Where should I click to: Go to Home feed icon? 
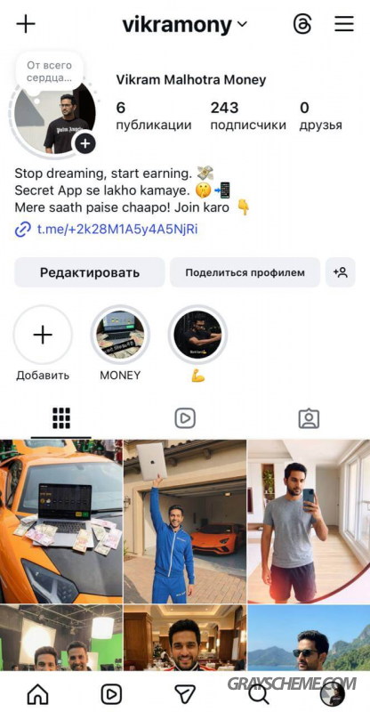pos(37,694)
